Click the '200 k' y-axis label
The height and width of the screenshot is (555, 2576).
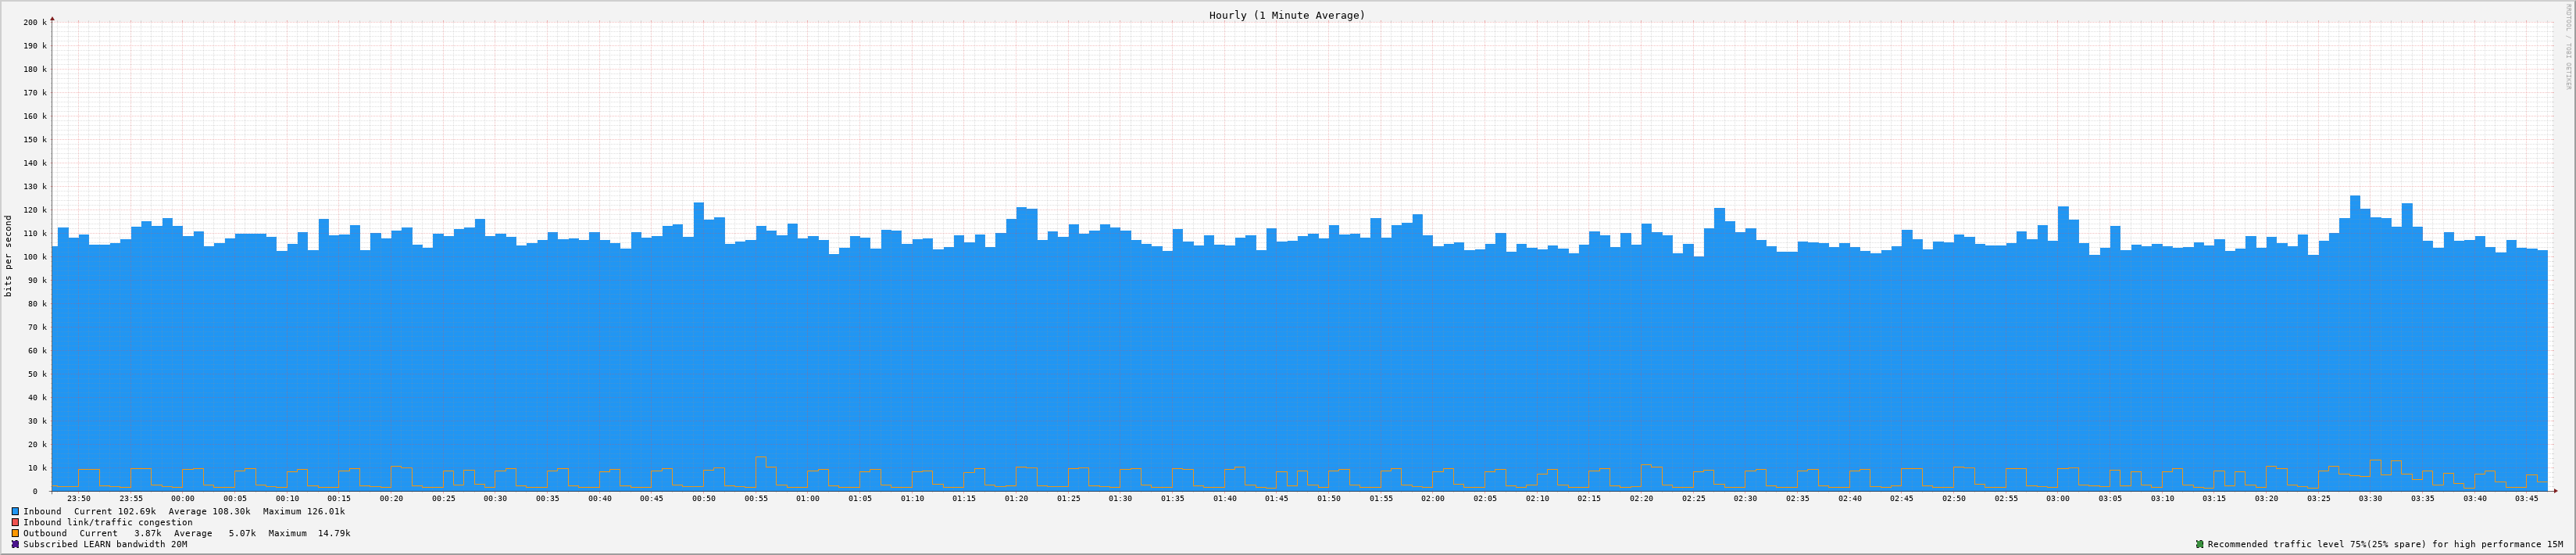[34, 22]
